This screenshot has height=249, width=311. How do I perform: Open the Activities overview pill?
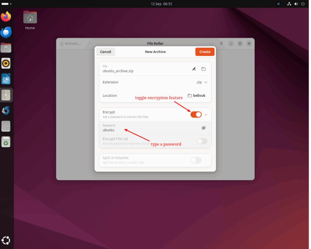coord(6,4)
